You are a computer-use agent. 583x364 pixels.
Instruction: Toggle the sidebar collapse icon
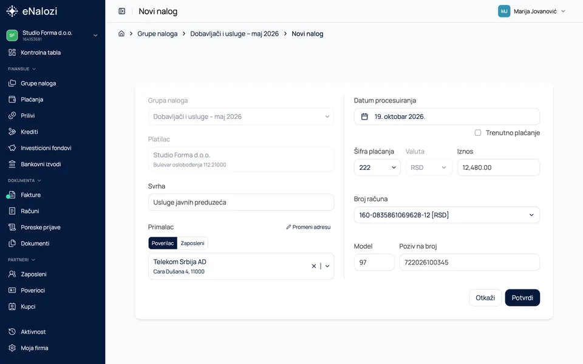tap(122, 11)
